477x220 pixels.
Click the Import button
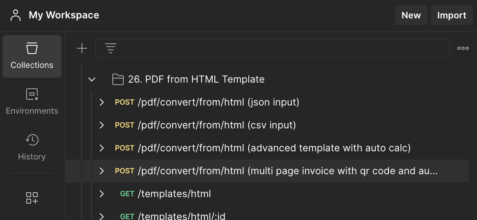click(x=452, y=16)
